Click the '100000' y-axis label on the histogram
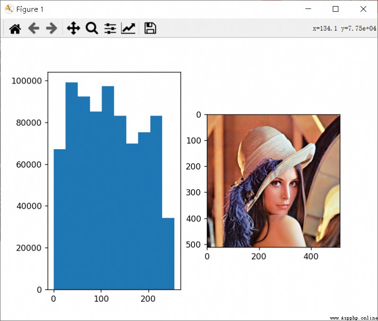Image resolution: width=378 pixels, height=321 pixels. tap(27, 81)
